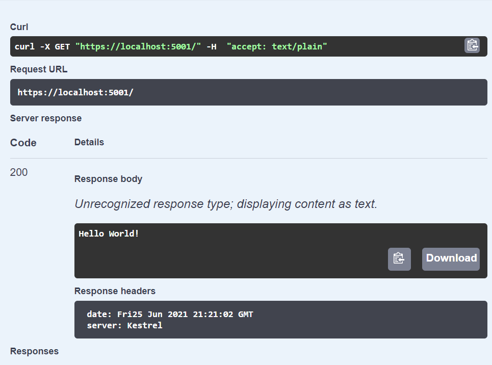492x365 pixels.
Task: Click the date response header line
Action: [170, 315]
